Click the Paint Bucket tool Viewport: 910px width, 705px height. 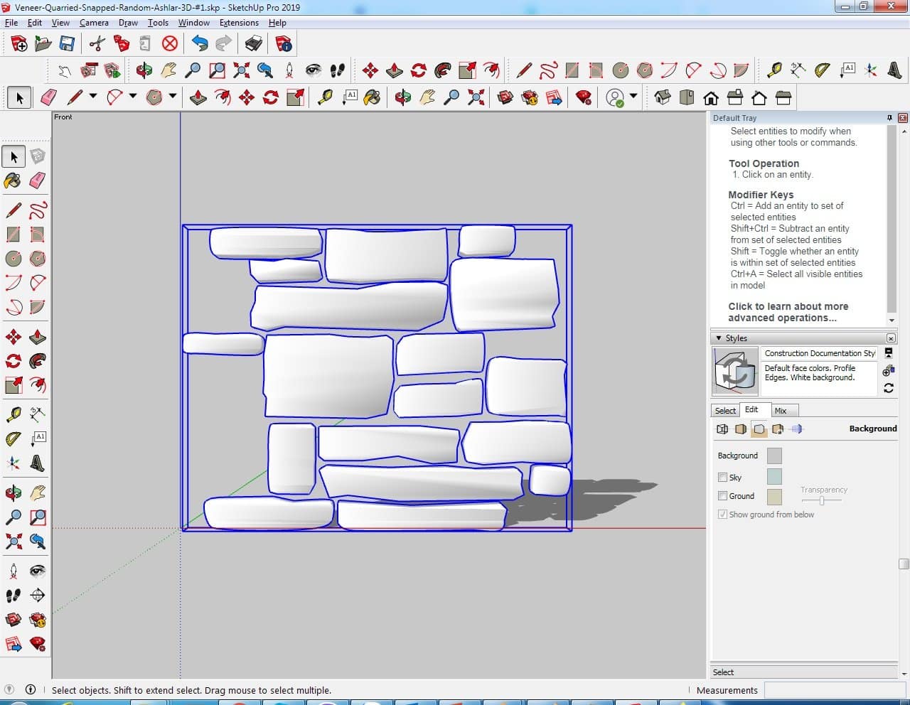13,181
